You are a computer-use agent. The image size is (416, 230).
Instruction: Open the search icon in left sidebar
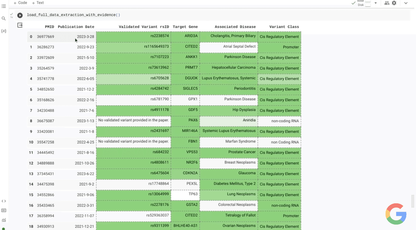coord(4,19)
